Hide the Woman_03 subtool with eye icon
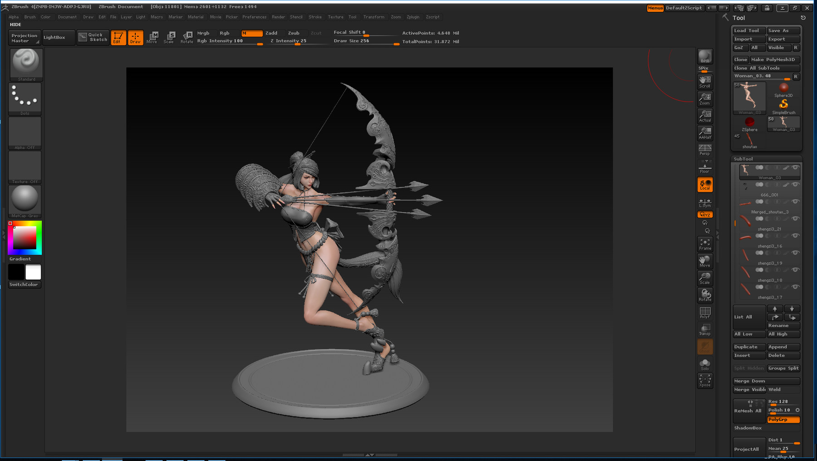 click(x=795, y=167)
